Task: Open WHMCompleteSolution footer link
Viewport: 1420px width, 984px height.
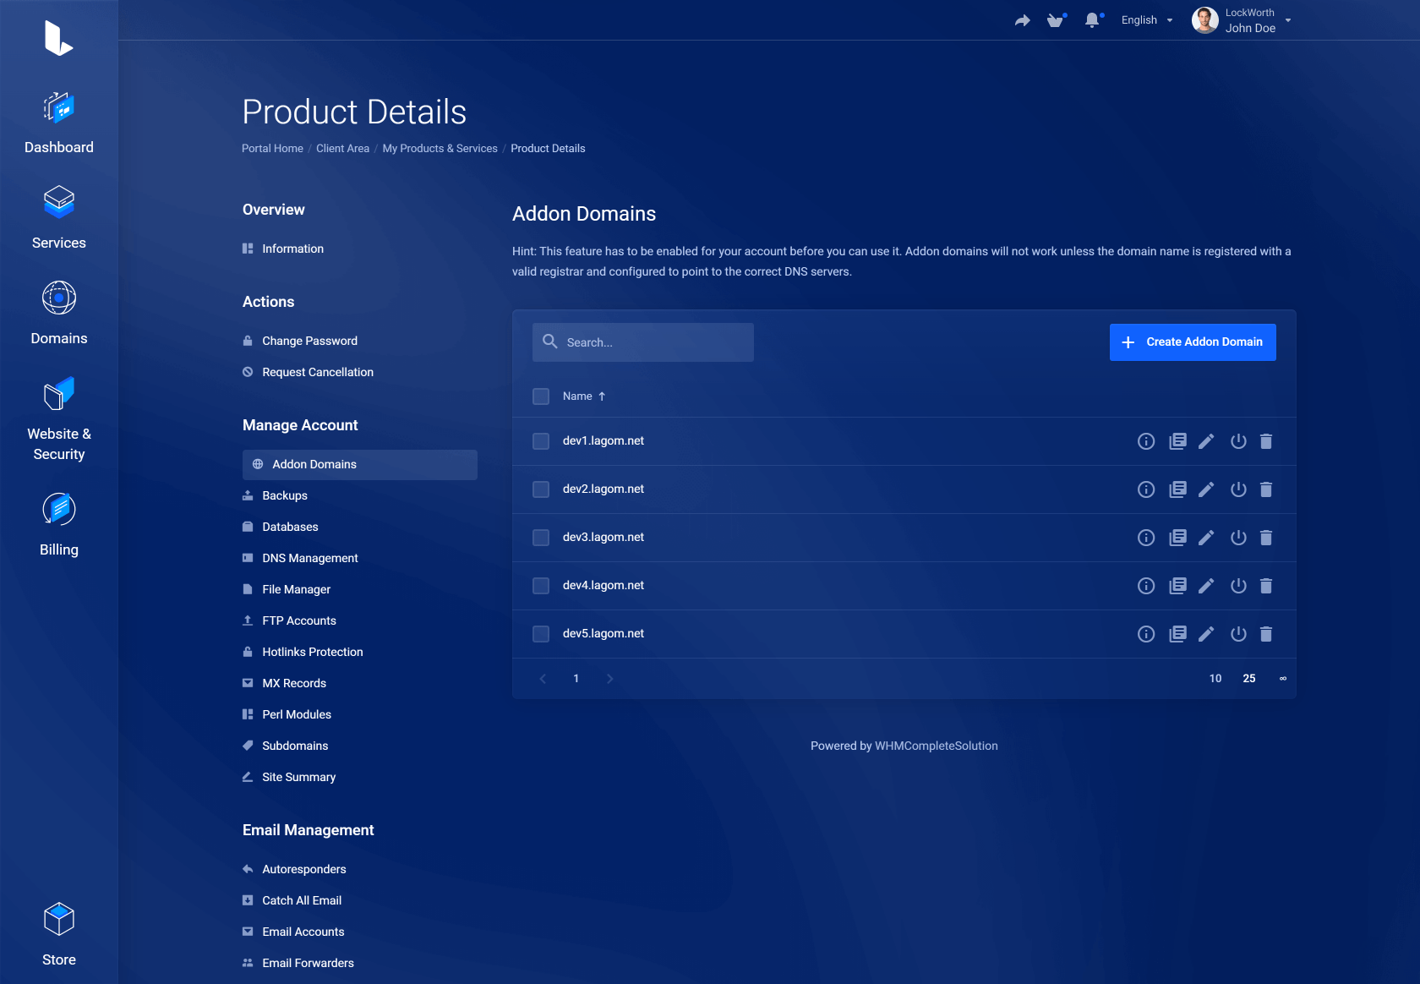Action: pos(937,746)
